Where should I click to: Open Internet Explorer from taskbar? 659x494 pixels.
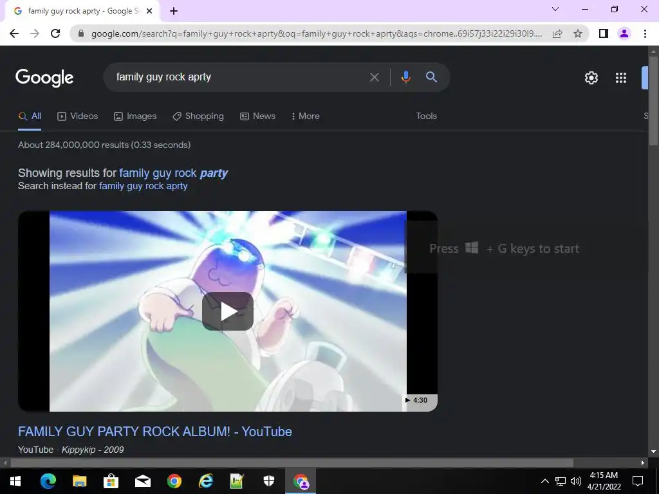(205, 481)
